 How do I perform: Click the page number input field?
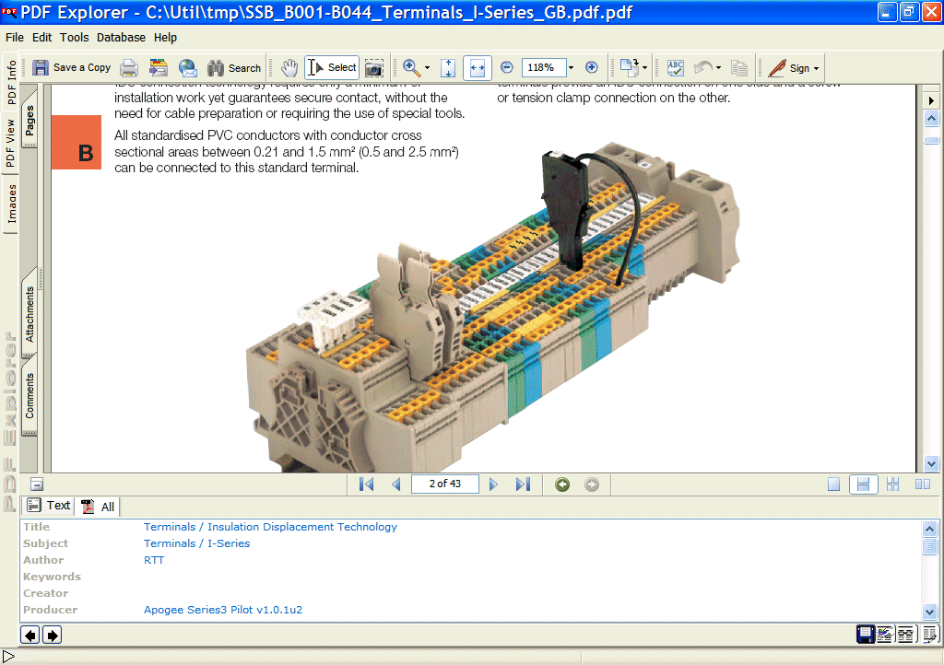tap(444, 484)
